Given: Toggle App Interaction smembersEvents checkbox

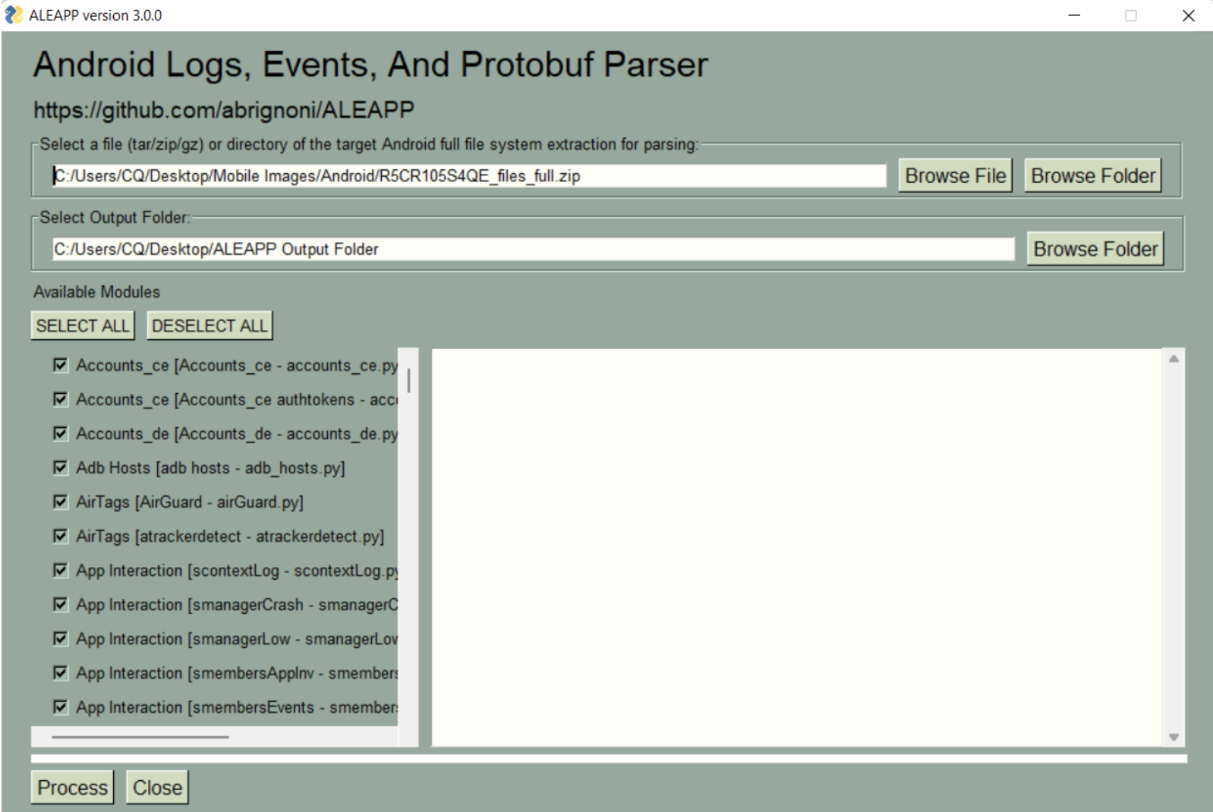Looking at the screenshot, I should tap(61, 707).
